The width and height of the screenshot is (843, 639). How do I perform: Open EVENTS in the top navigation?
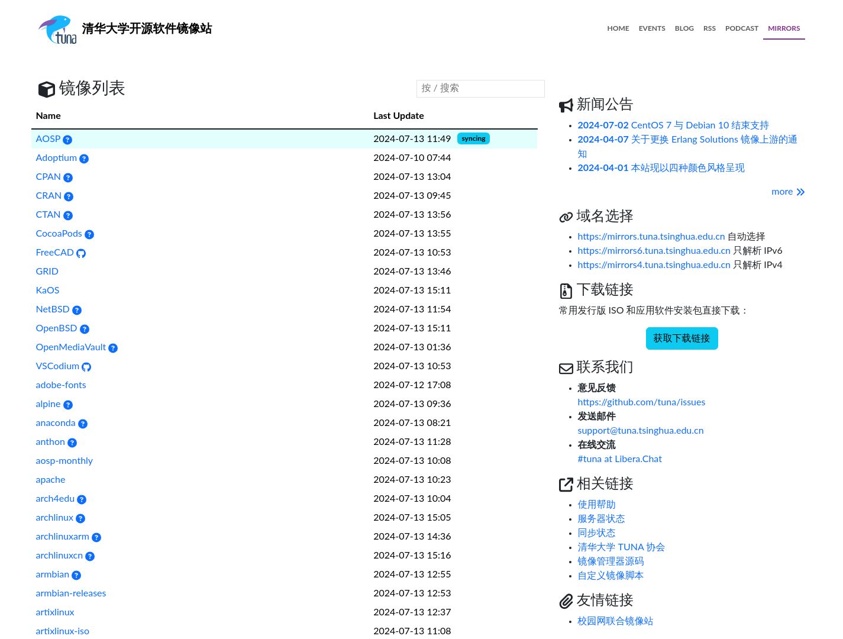(x=652, y=28)
